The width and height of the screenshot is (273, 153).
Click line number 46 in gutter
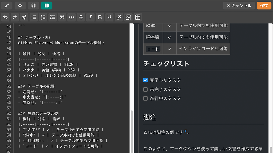point(9,37)
